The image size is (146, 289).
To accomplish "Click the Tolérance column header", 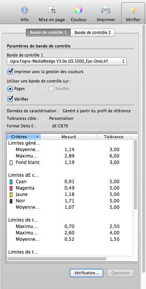I will pyautogui.click(x=113, y=137).
